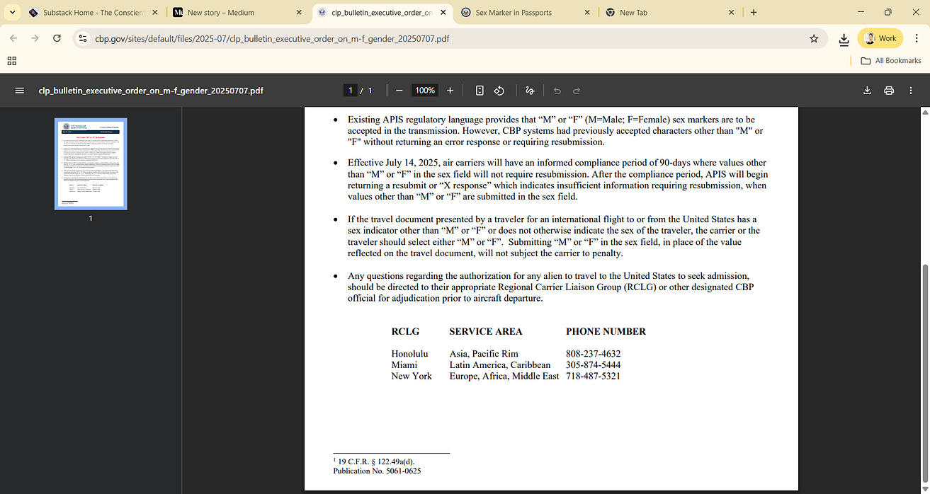
Task: Click the PDF page number field
Action: coord(350,91)
